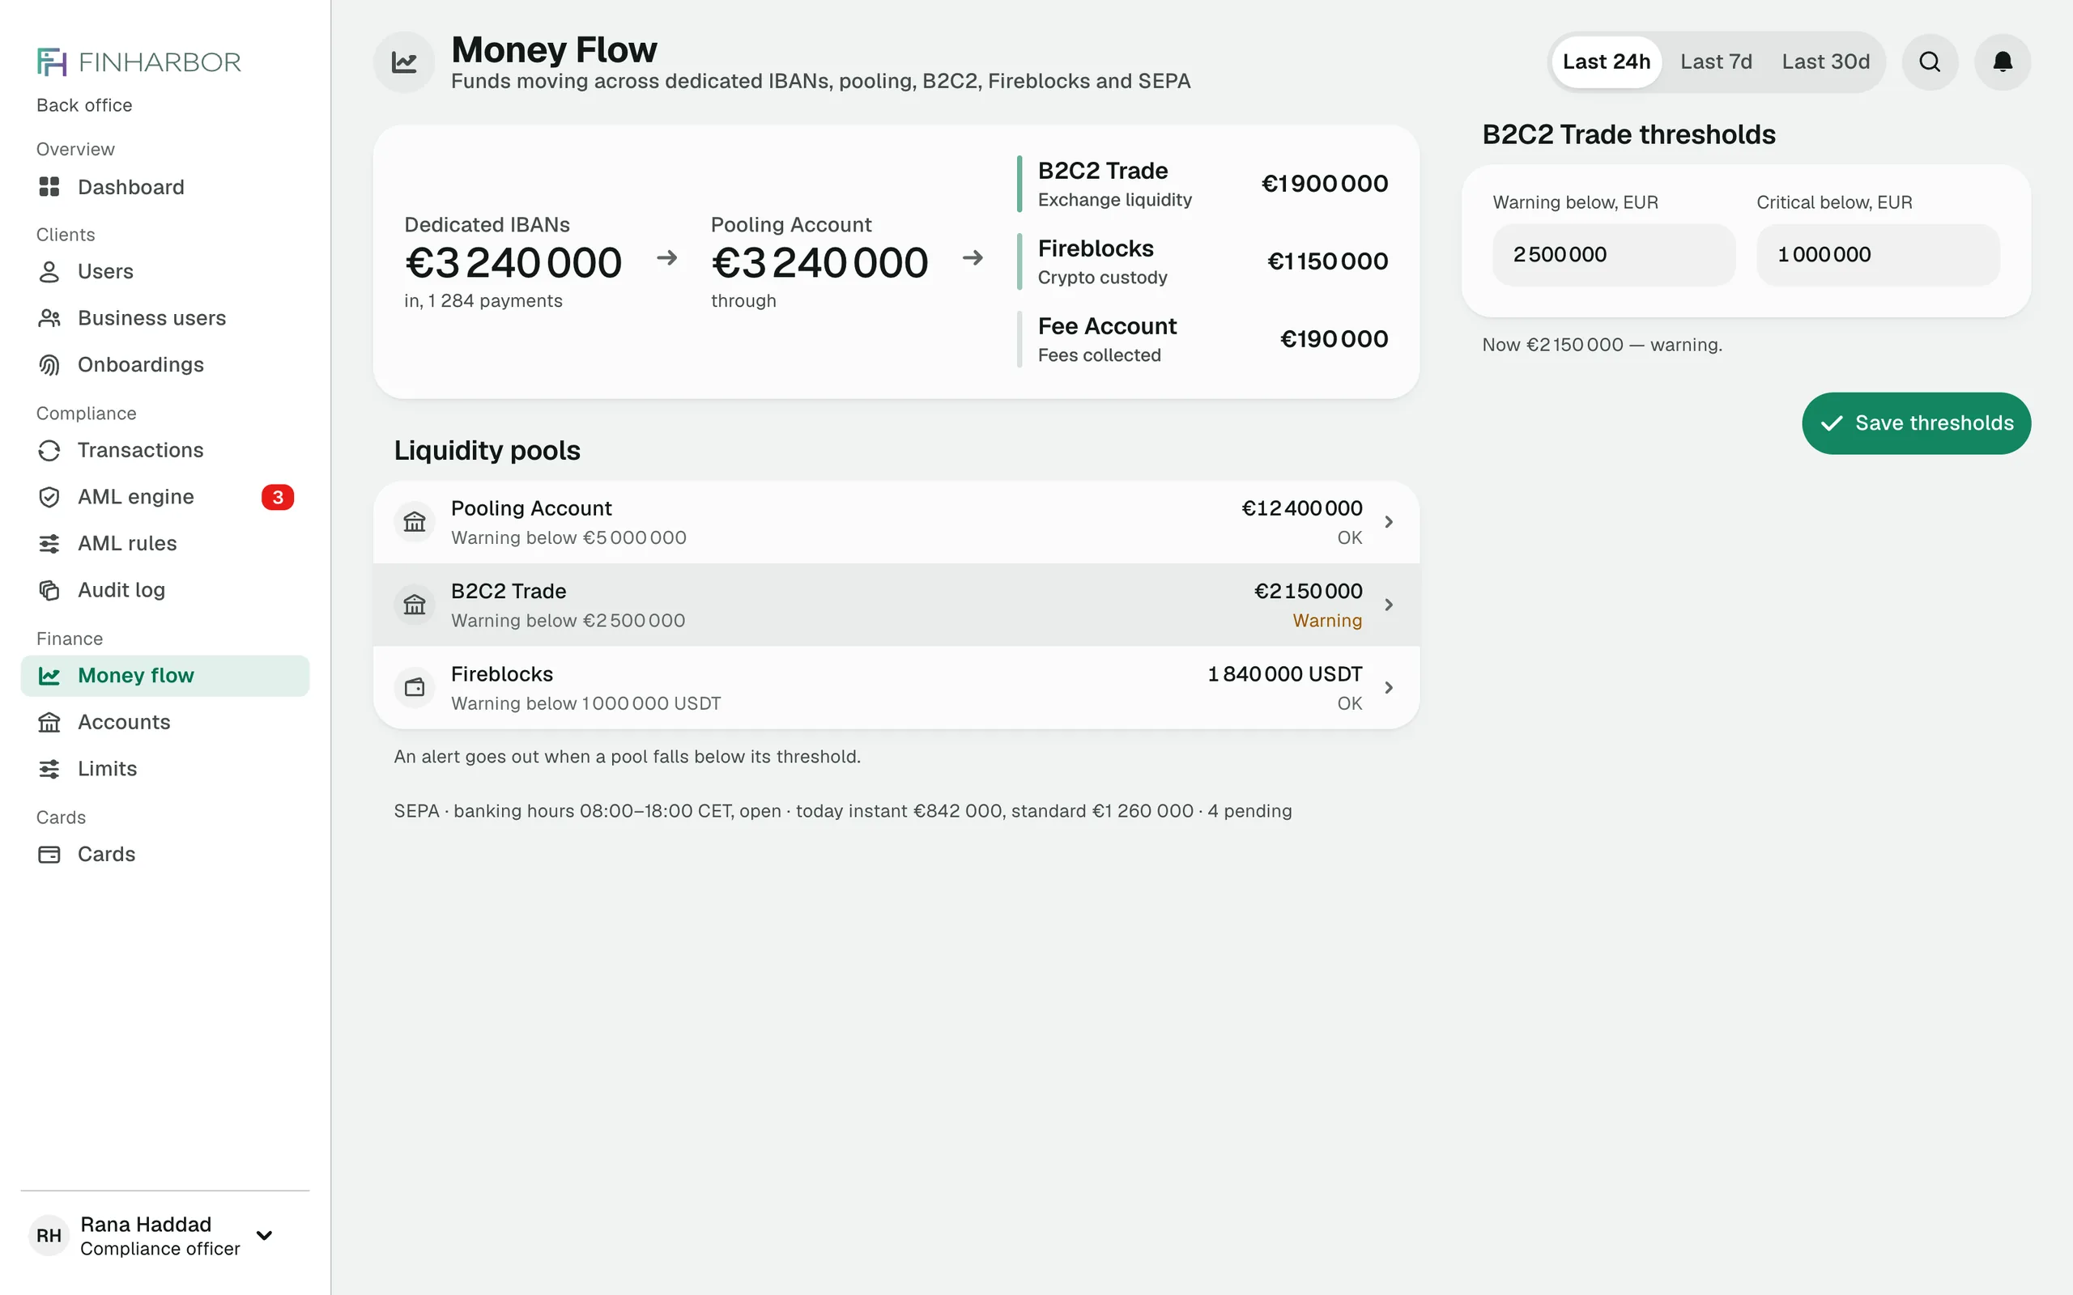Click the RH avatar
This screenshot has height=1295, width=2073.
pyautogui.click(x=49, y=1235)
